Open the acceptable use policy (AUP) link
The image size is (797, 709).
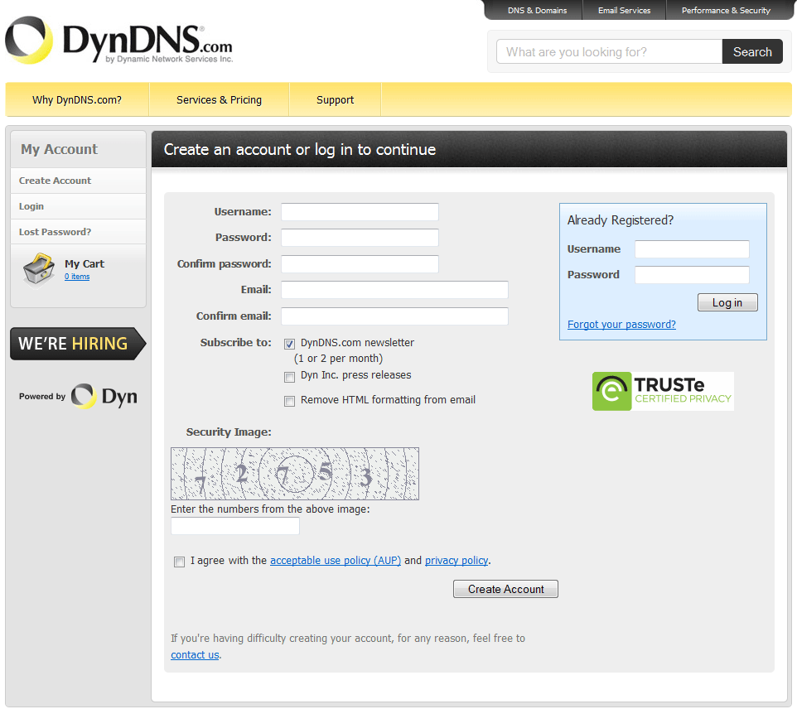point(336,561)
